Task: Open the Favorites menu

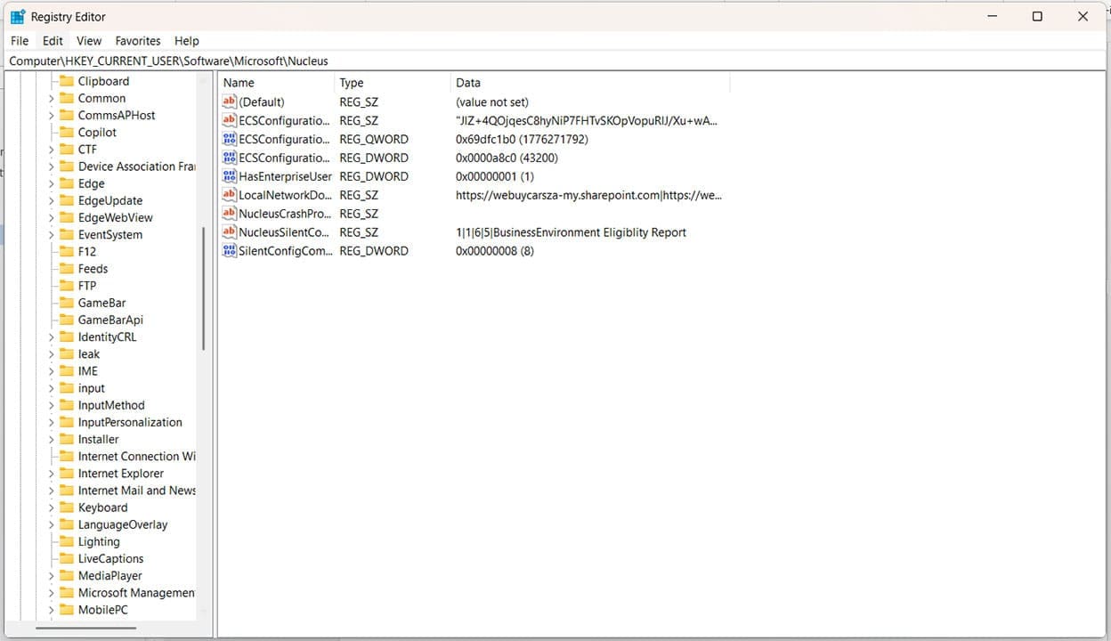Action: [x=137, y=40]
